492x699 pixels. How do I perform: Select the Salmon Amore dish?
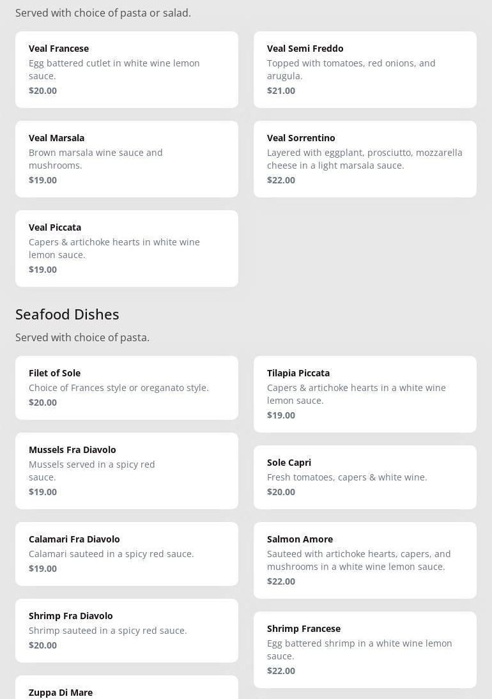point(365,560)
